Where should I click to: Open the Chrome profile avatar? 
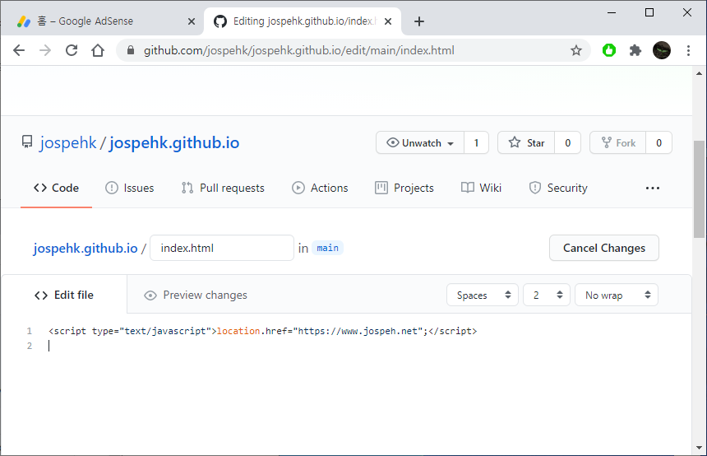(662, 50)
